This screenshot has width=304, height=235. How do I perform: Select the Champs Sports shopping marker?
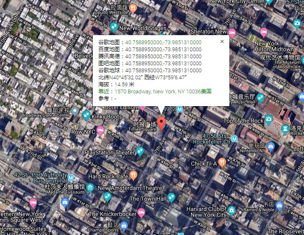(124, 226)
